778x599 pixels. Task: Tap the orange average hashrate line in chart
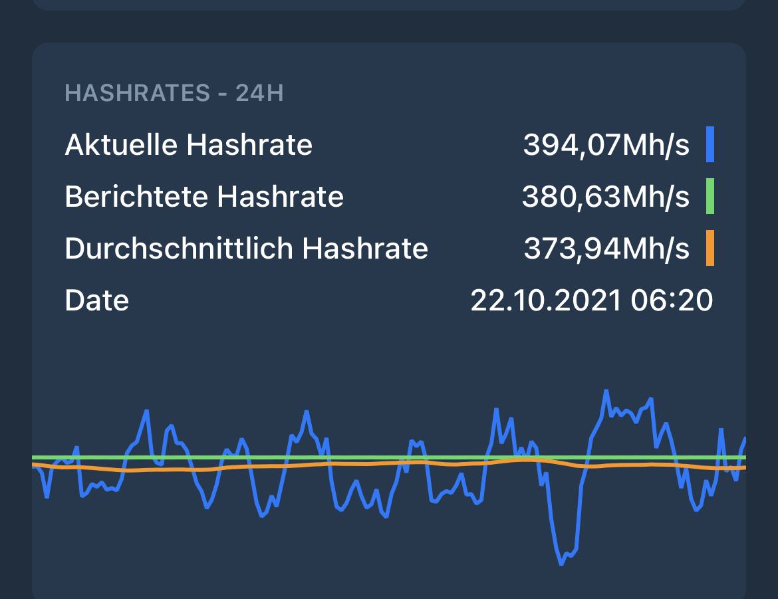[389, 465]
